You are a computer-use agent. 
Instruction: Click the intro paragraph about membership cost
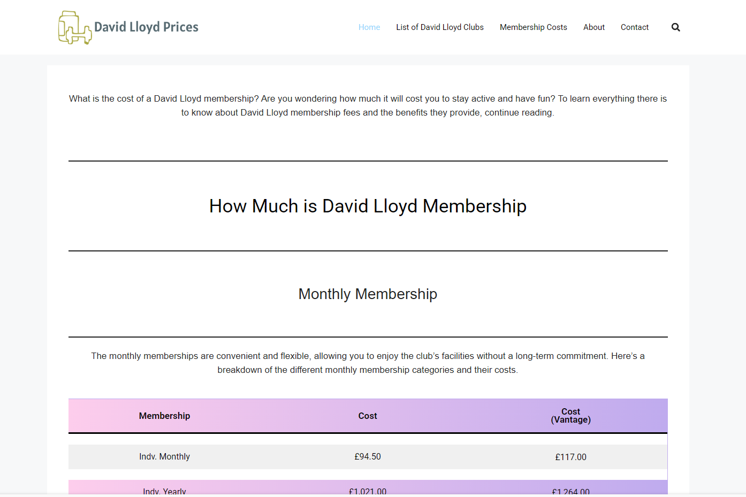(x=368, y=105)
